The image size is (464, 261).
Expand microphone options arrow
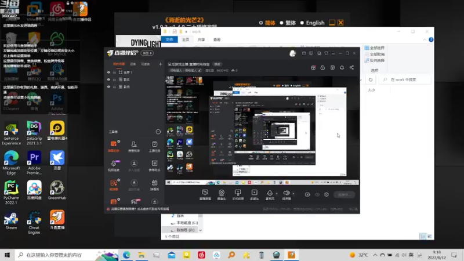(x=277, y=194)
